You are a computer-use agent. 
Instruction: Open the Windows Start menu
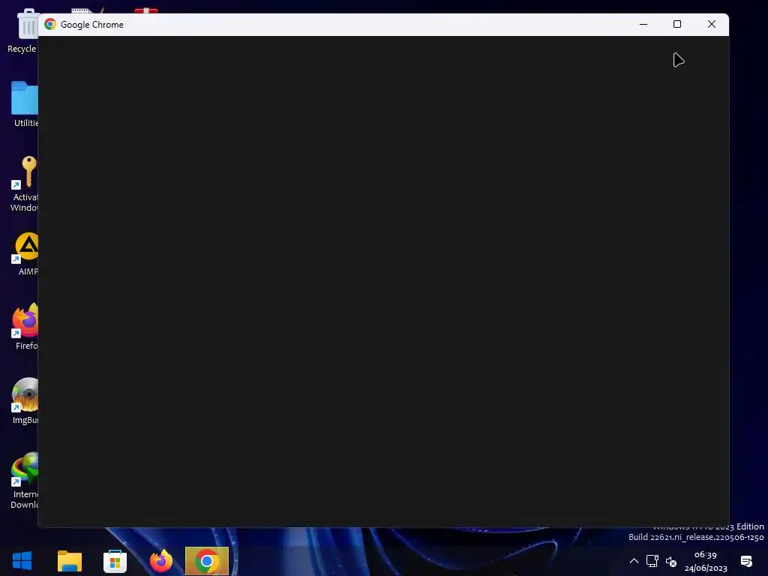(22, 561)
